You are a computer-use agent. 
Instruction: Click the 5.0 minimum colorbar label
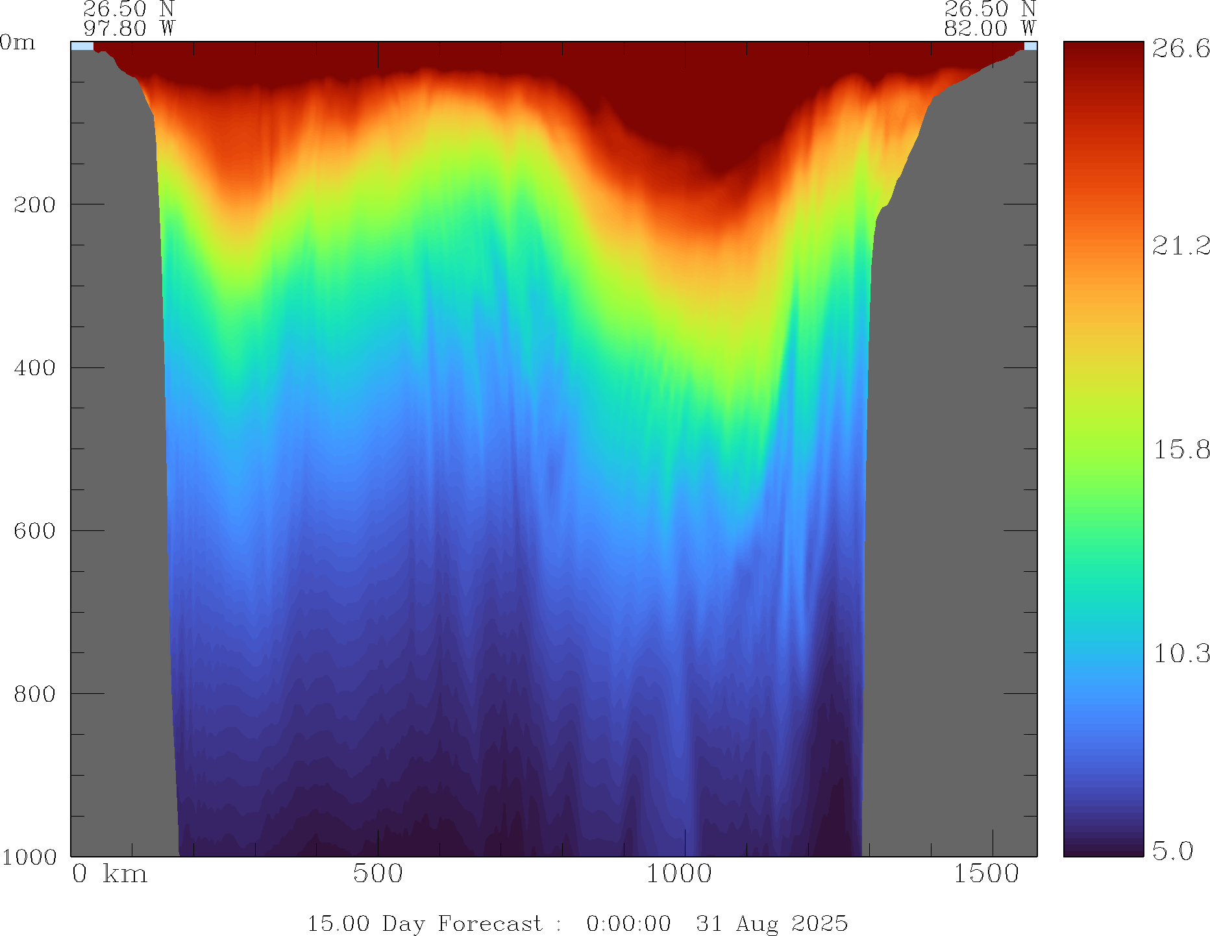1172,850
